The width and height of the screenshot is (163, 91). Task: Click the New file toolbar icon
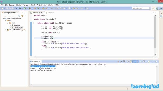click(2, 8)
